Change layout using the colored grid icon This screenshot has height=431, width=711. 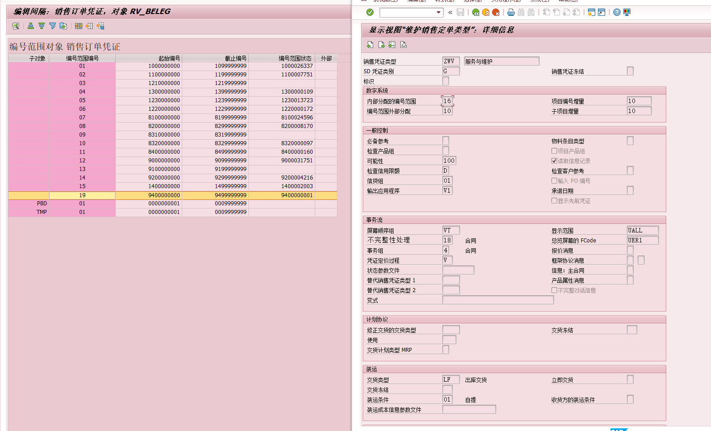(x=79, y=26)
